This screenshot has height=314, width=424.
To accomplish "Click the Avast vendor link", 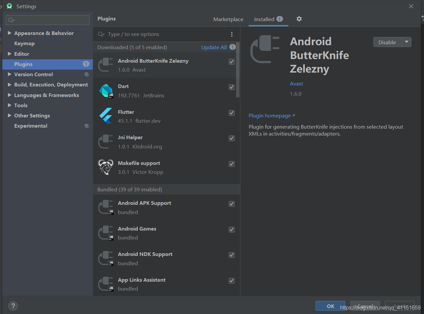I will click(x=297, y=83).
